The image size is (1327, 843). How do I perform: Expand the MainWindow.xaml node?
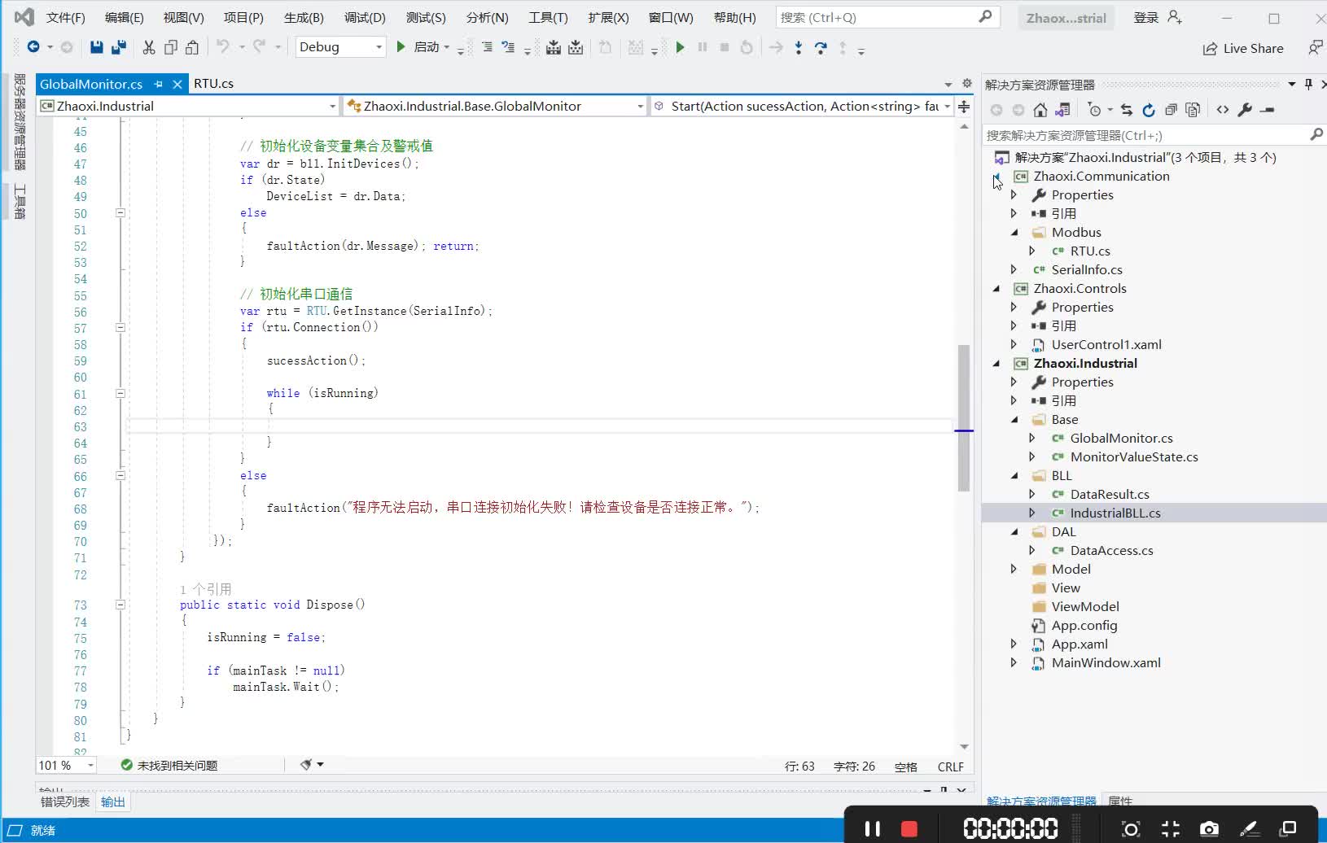1014,663
